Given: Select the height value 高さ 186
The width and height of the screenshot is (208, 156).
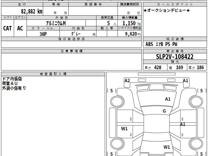Looking at the screenshot, I should click(x=196, y=68).
